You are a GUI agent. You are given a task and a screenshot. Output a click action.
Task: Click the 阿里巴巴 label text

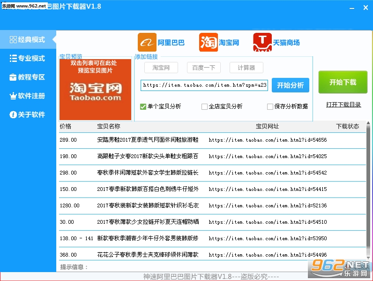pos(171,43)
